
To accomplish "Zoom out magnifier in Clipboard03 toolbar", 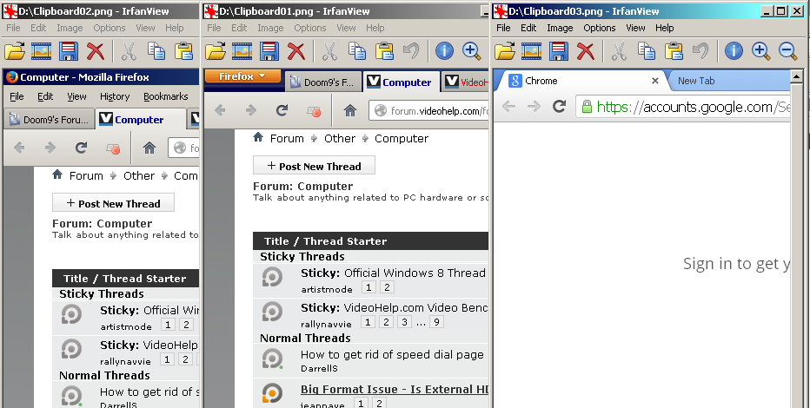I will coord(787,51).
